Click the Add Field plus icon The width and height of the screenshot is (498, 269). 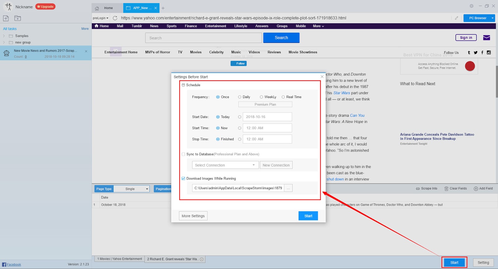tap(476, 189)
